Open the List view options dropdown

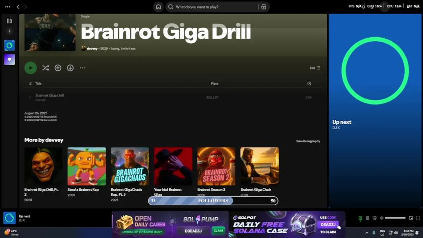[x=315, y=68]
